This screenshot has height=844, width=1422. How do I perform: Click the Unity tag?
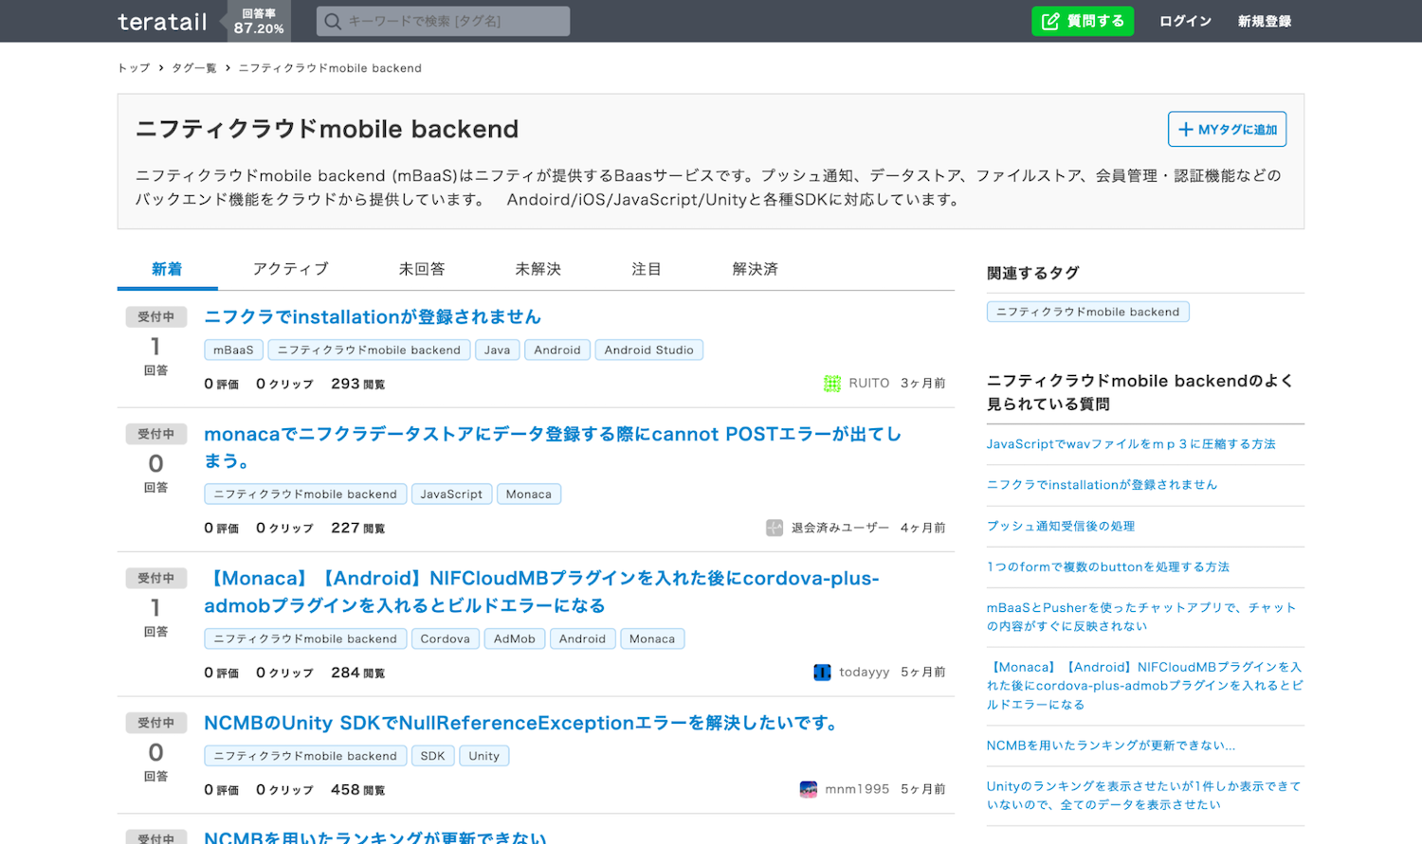(x=483, y=756)
